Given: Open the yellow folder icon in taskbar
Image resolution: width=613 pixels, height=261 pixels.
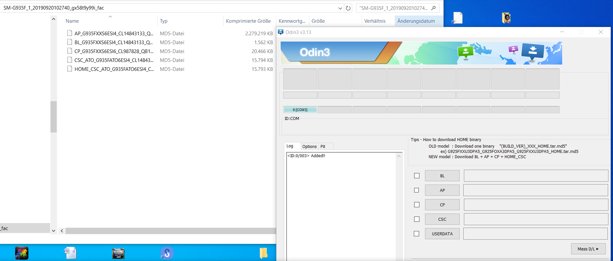Looking at the screenshot, I should coord(263,253).
